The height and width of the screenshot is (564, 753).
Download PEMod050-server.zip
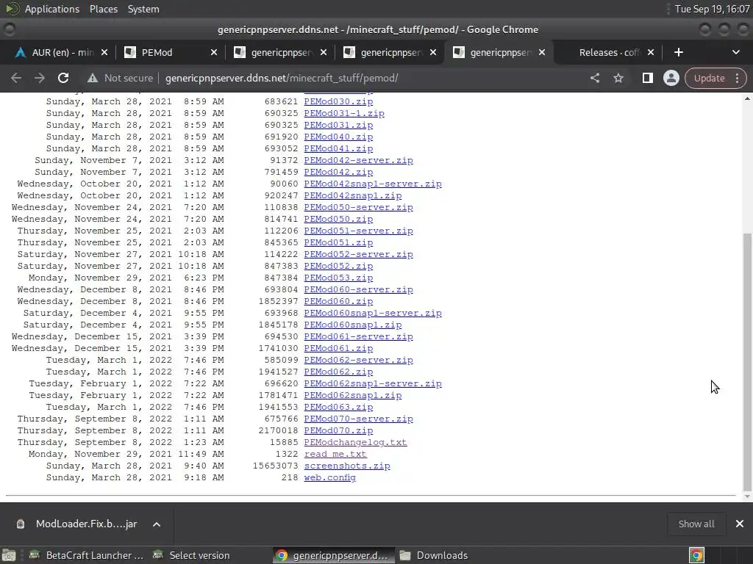[358, 207]
